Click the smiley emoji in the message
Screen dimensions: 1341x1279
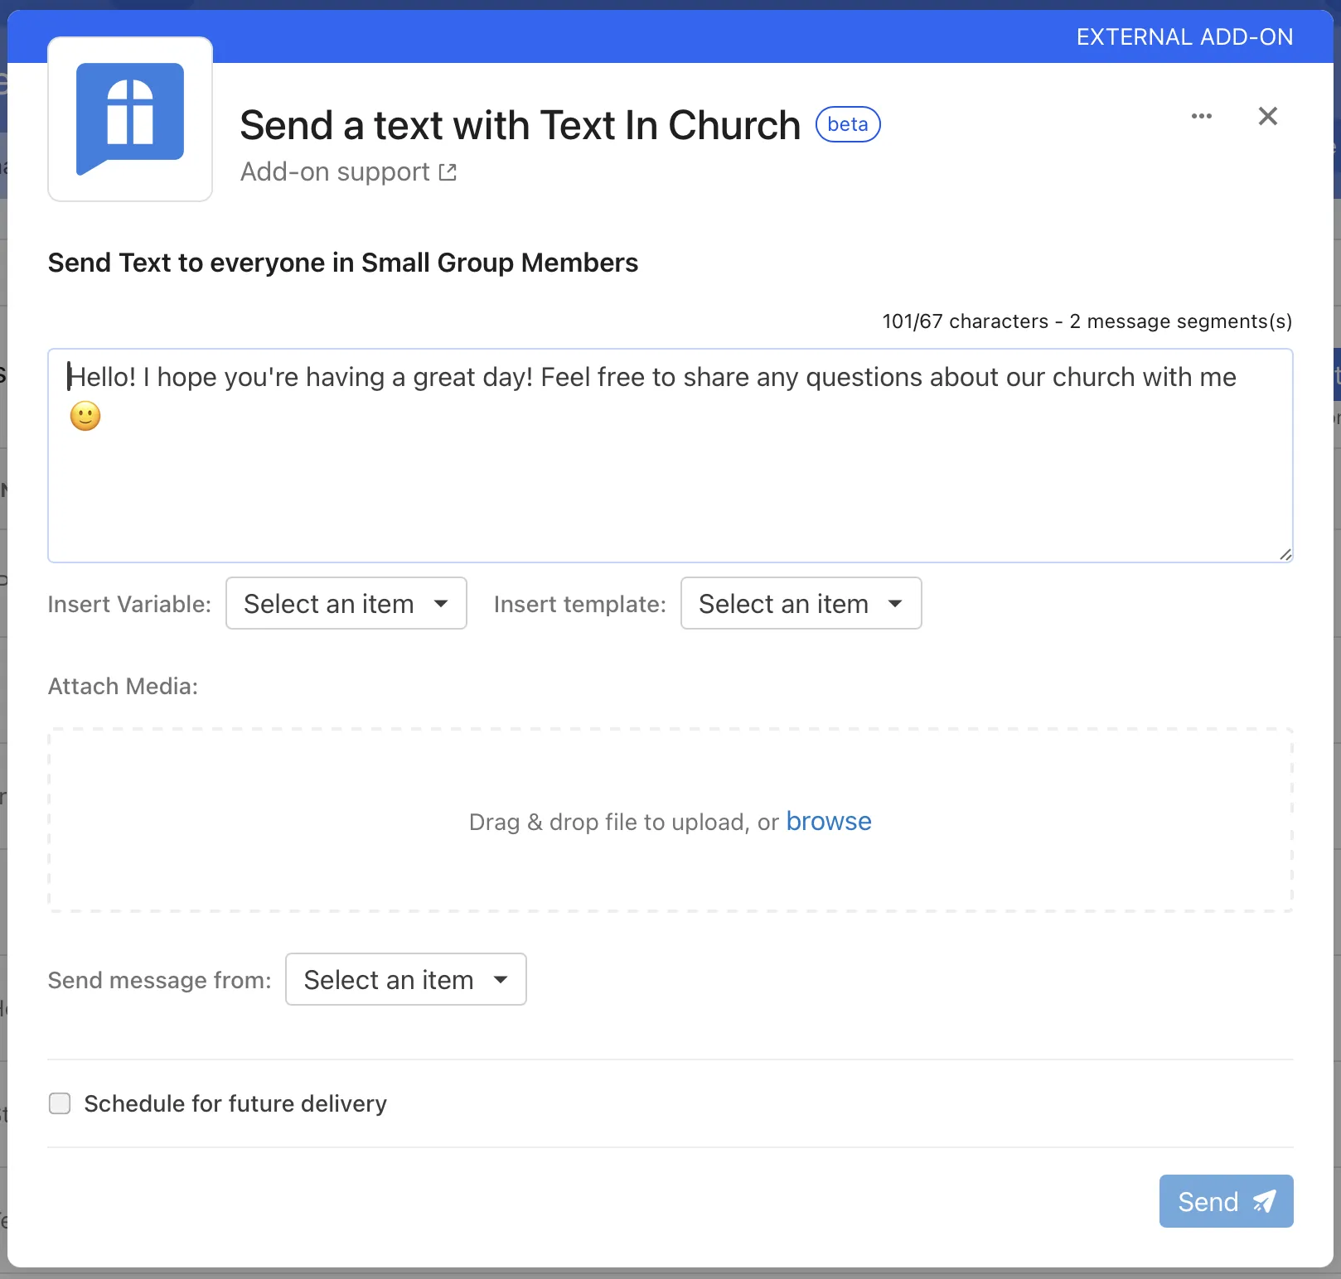tap(85, 416)
